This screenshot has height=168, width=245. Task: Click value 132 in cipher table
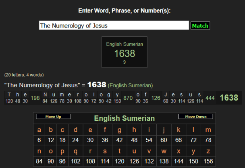click(149, 161)
